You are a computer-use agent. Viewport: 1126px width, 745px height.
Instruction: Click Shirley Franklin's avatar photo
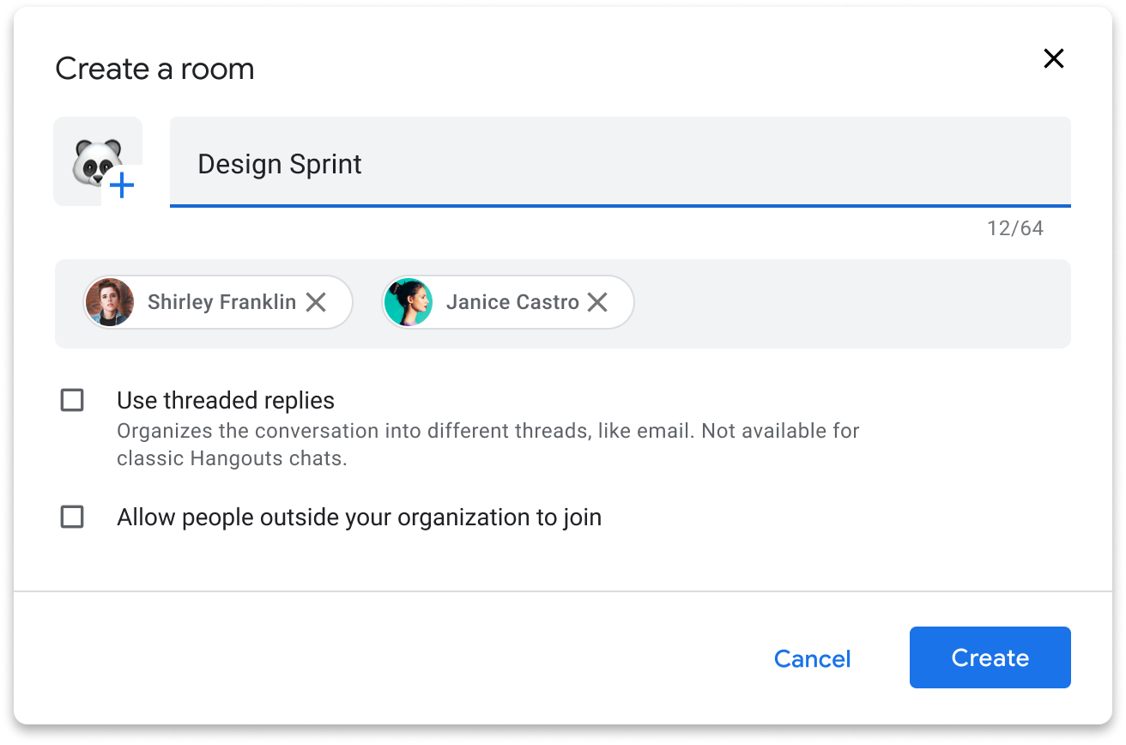110,302
